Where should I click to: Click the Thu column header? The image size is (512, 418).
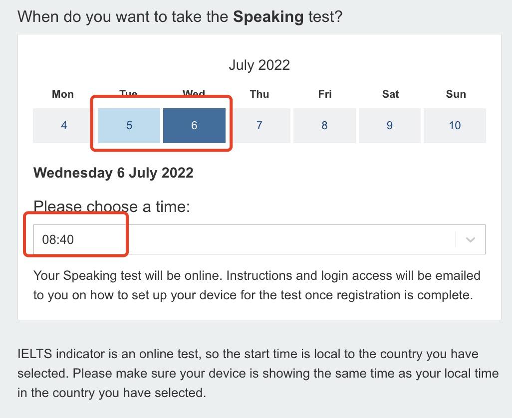coord(259,94)
